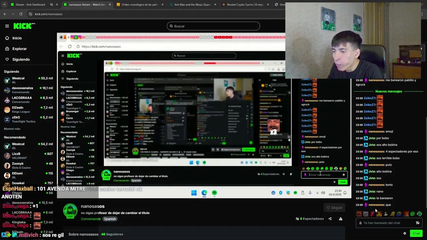Screen dimensions: 427x240
Task: Select the white duck emote
Action: point(386,214)
